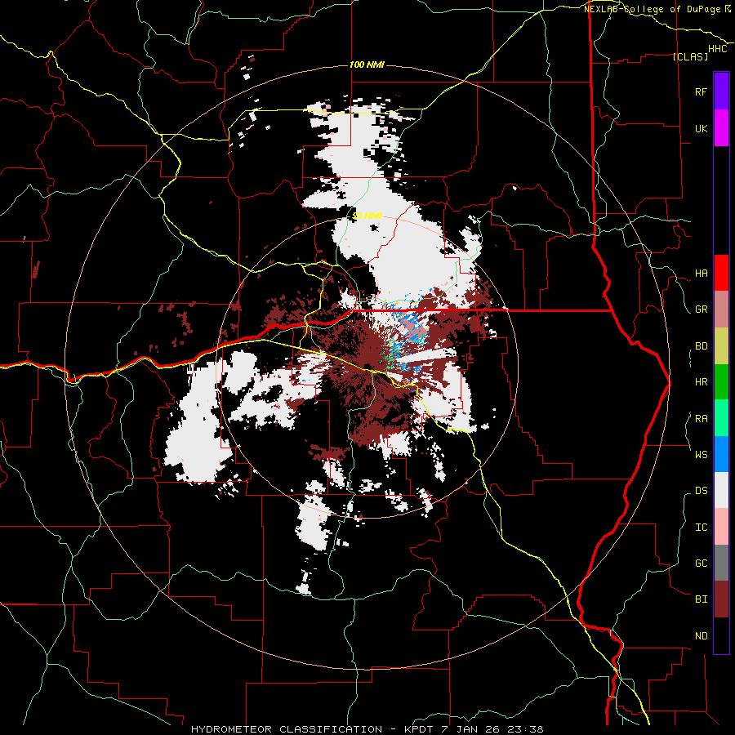Click the ND legend label

pyautogui.click(x=701, y=636)
